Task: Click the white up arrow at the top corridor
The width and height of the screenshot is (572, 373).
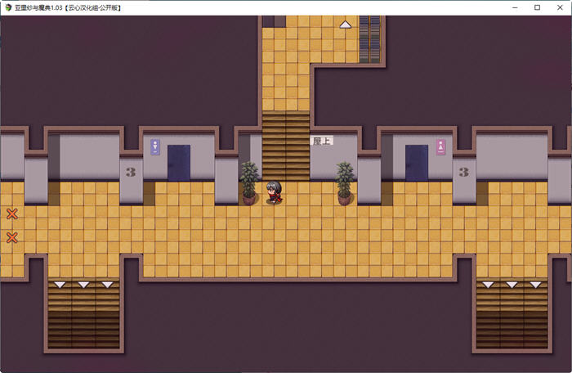Action: tap(346, 25)
